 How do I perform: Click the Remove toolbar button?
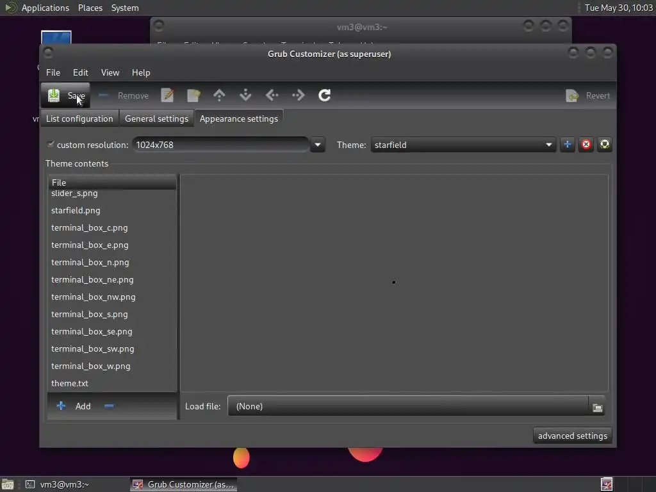click(124, 96)
